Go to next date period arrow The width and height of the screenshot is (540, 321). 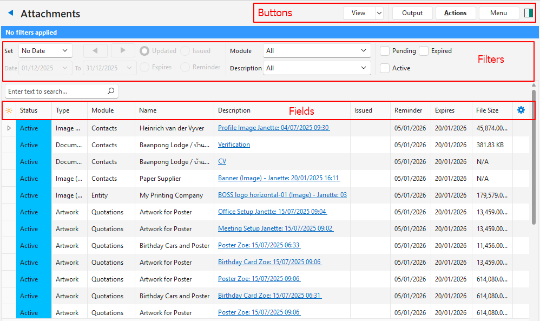click(x=123, y=50)
